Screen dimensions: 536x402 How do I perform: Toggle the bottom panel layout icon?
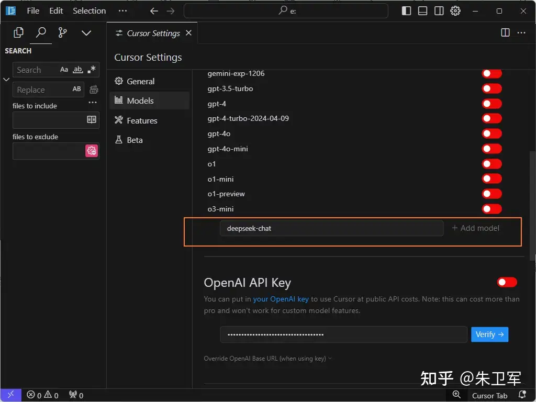coord(422,11)
